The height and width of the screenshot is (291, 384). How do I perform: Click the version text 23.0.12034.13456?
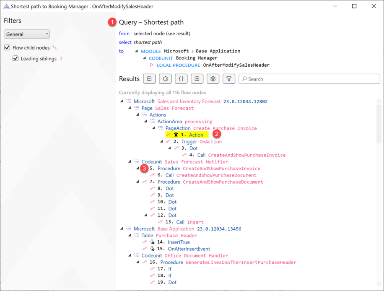pos(219,229)
